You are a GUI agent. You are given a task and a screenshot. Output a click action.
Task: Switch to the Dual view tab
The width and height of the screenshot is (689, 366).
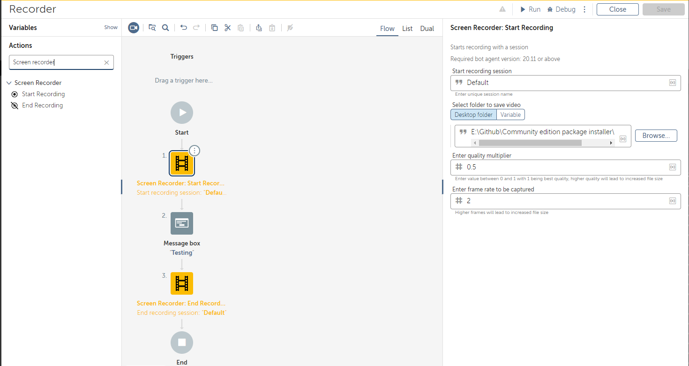427,29
